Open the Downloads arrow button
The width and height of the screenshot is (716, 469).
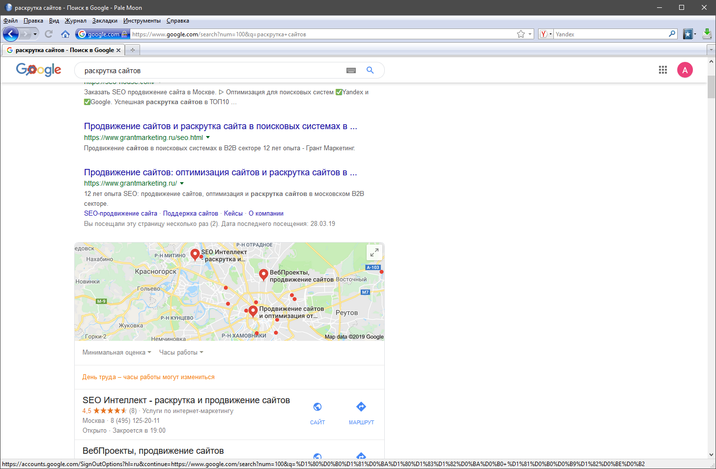click(x=707, y=34)
